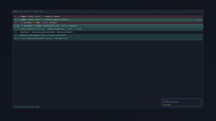Click line number 44 in gutter
Screen dimensions: 216x121
coord(16,26)
